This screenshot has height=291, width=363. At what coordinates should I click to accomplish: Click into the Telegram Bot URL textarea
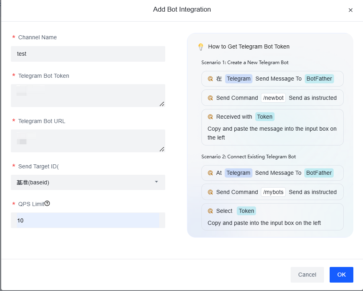(88, 141)
